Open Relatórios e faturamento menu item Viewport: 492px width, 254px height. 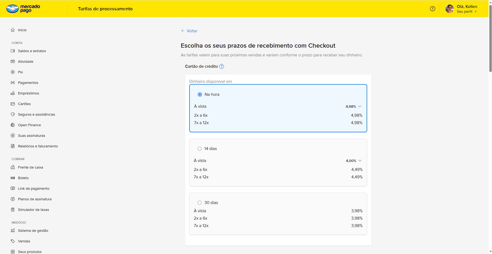coord(38,146)
